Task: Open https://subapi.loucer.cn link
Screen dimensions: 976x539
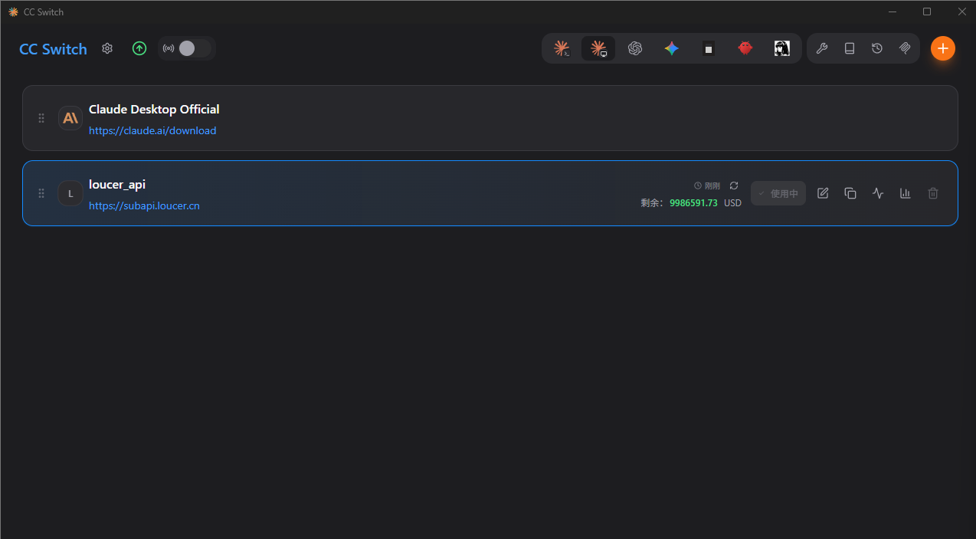Action: [144, 205]
